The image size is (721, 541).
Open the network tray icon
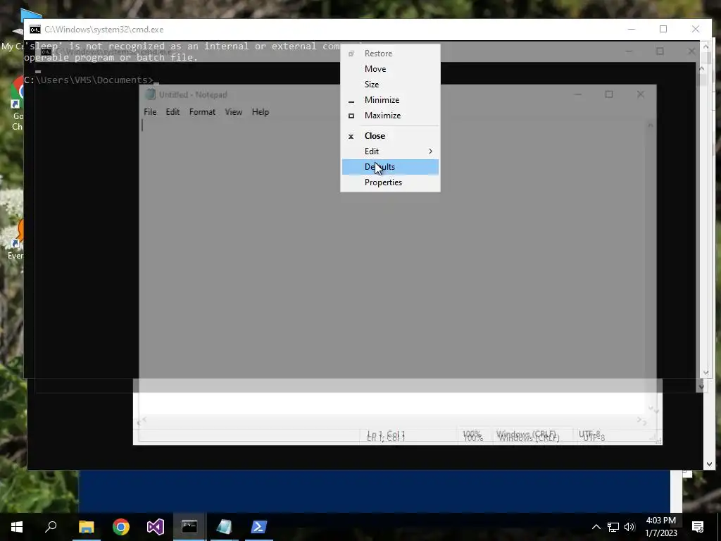pos(613,527)
